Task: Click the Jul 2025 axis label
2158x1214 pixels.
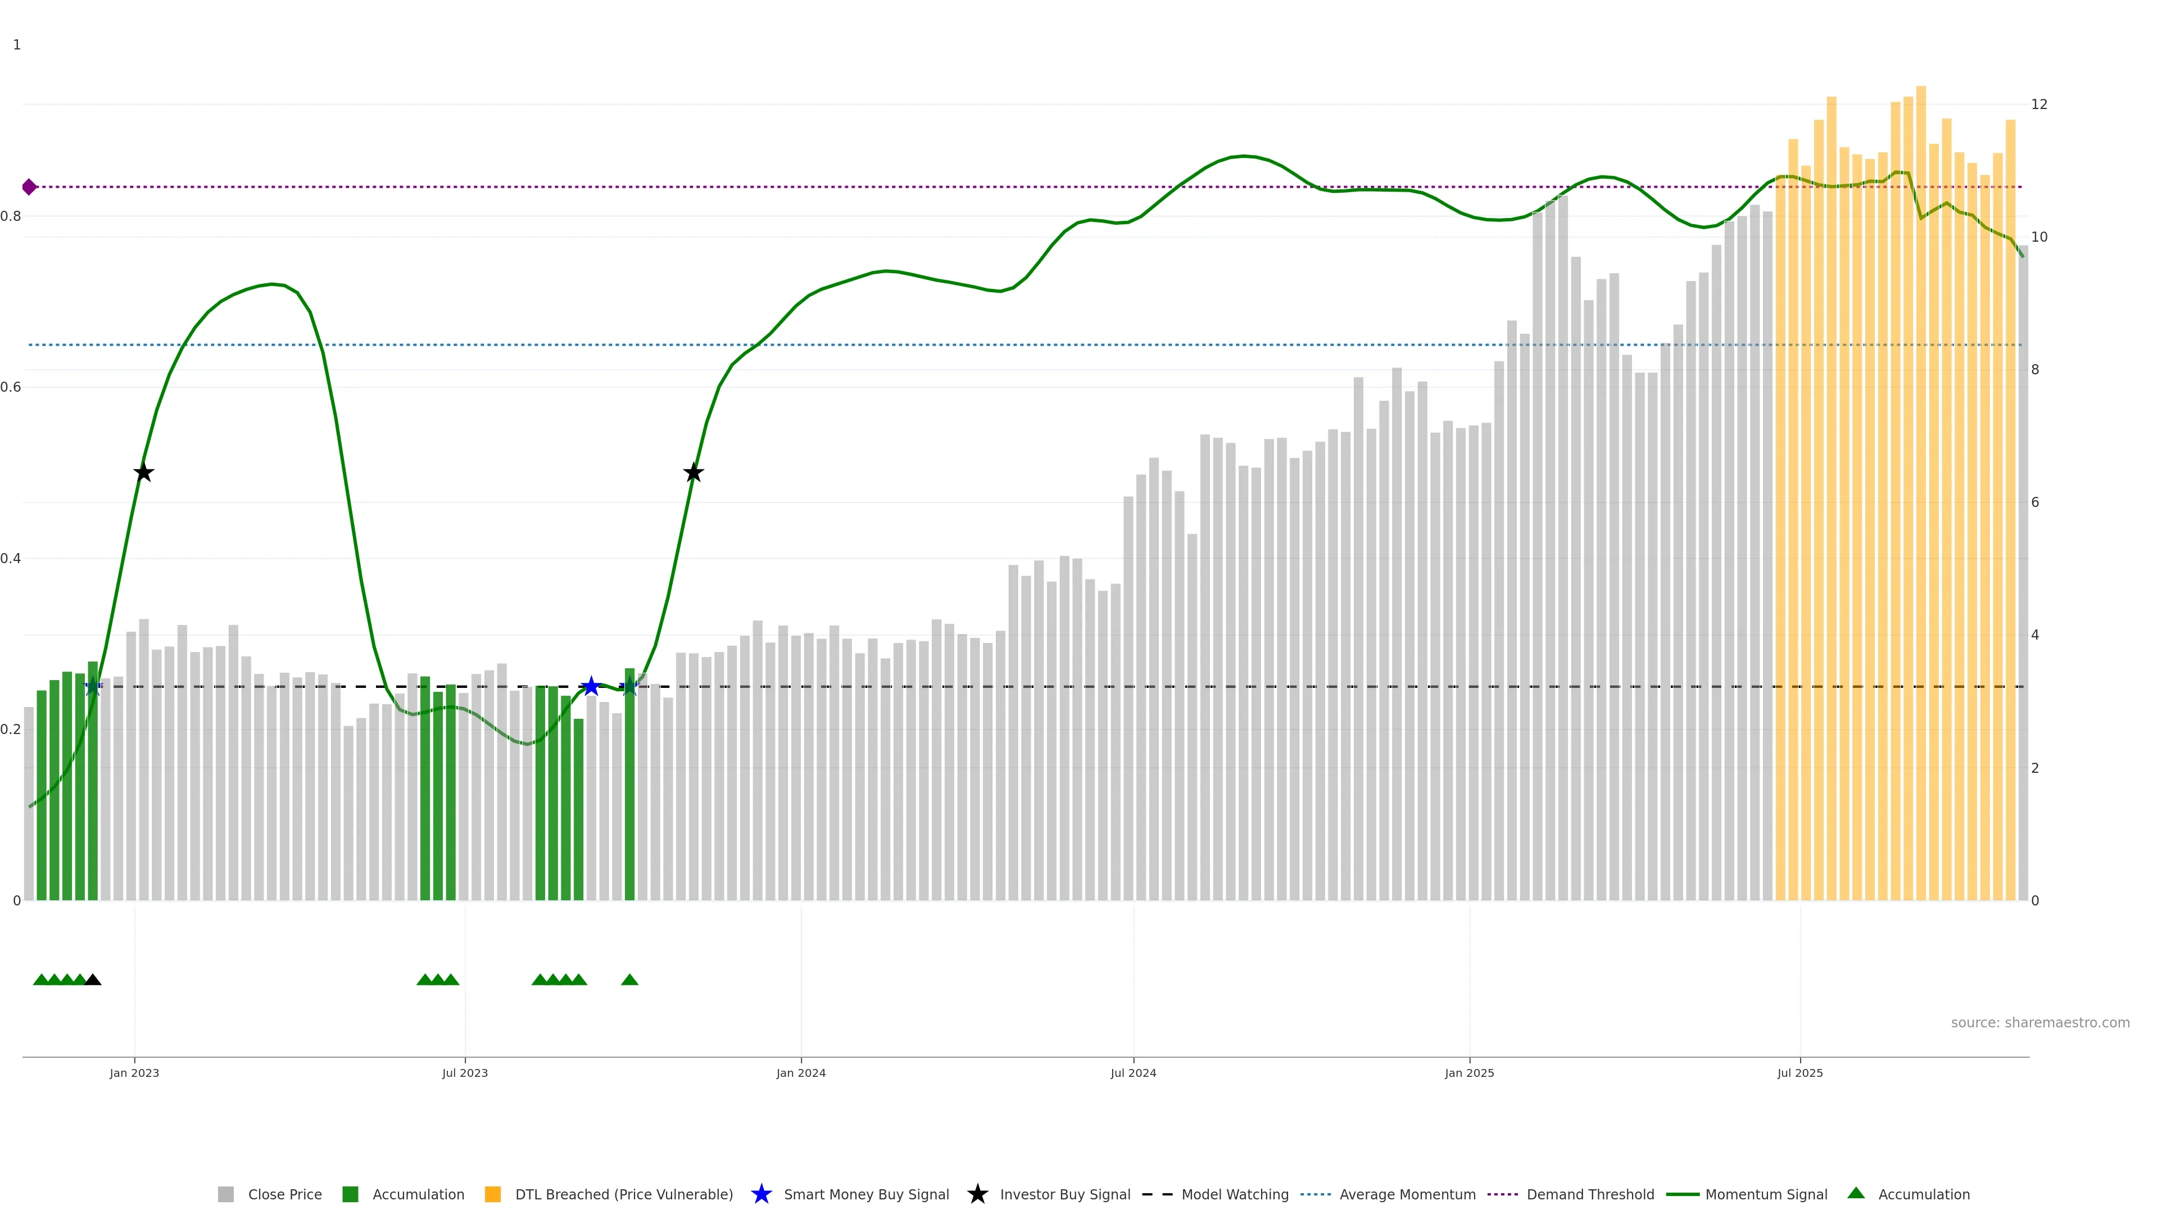Action: point(1799,1072)
